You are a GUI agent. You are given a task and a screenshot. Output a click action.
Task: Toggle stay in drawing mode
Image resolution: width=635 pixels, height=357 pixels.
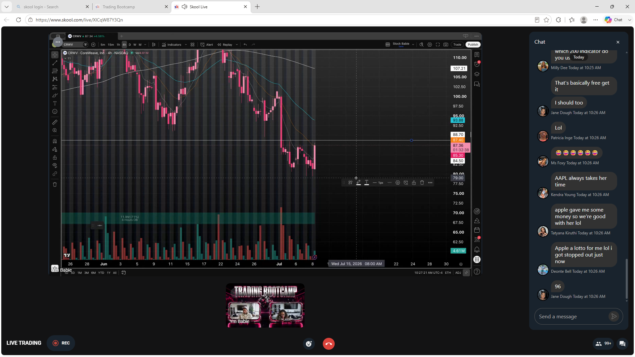[x=55, y=149]
